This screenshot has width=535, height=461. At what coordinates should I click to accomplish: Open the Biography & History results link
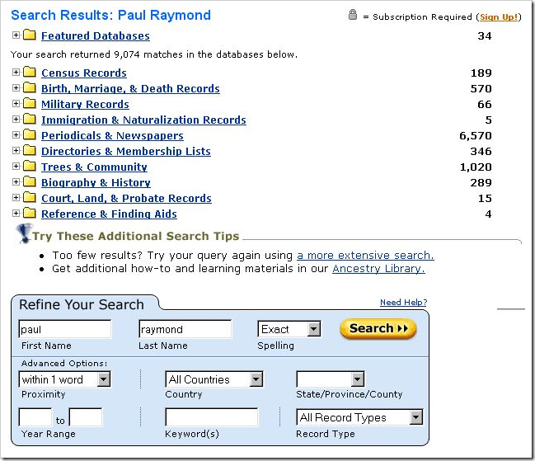point(96,183)
